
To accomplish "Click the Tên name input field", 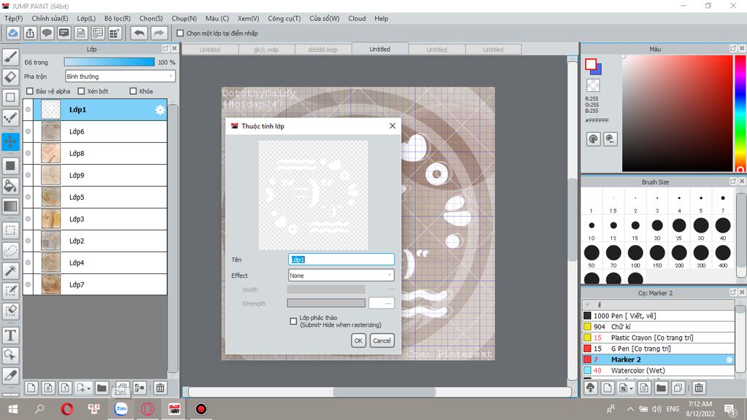I will pos(341,260).
